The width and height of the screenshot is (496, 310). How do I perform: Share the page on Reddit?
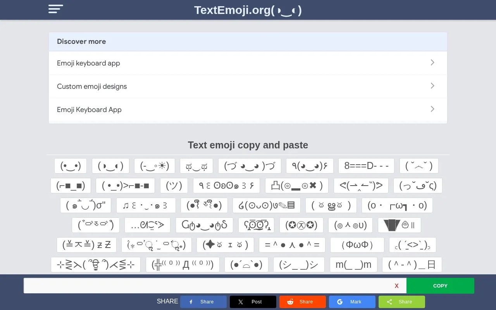pos(303,302)
